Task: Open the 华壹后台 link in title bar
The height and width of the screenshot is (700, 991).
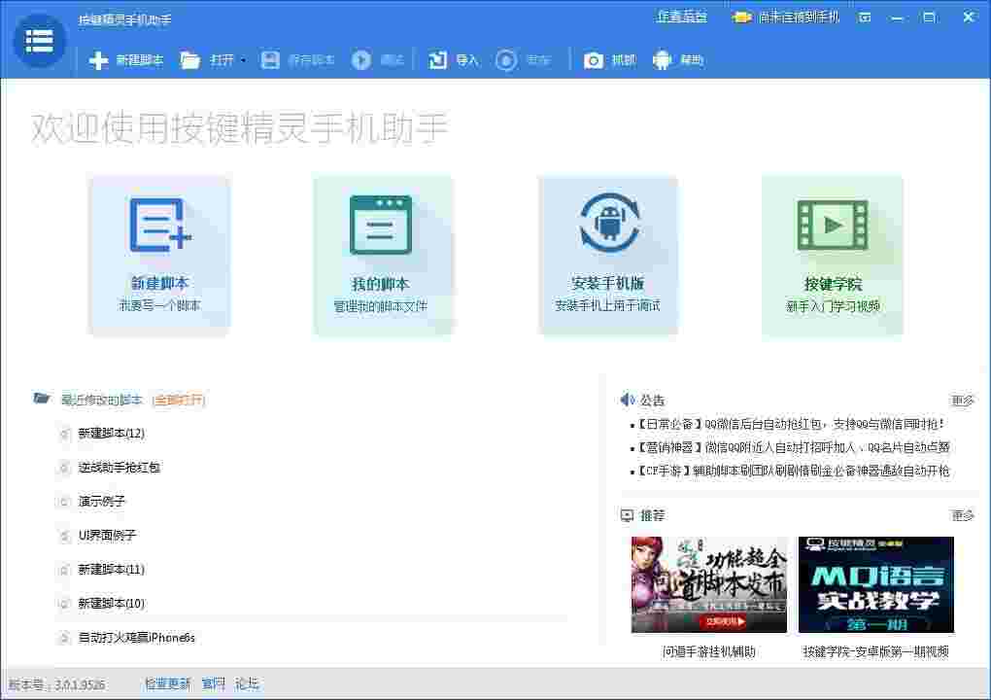Action: pyautogui.click(x=681, y=17)
